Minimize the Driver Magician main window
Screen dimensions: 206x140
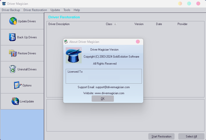(180, 4)
